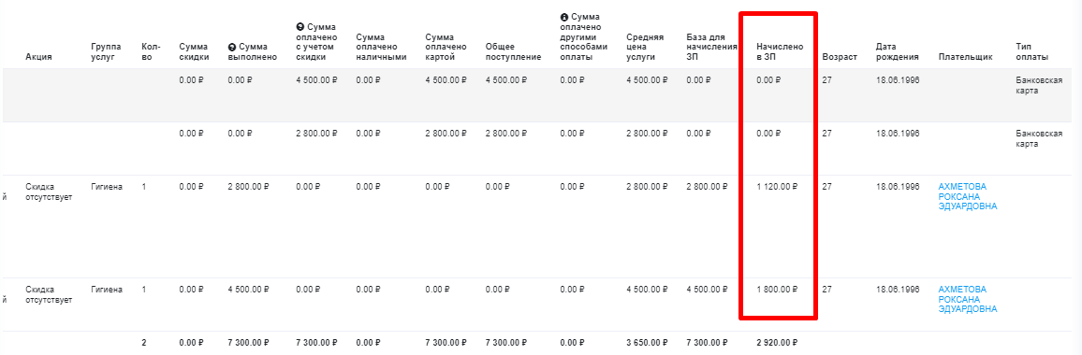Click the info icon by "Сумма оплачено другими способами"
This screenshot has height=355, width=1082.
tap(563, 17)
